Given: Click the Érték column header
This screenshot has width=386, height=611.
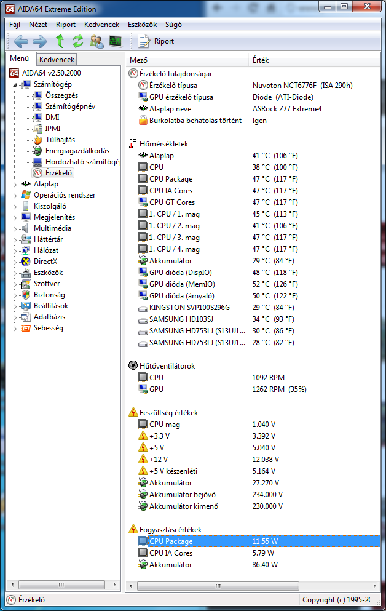Looking at the screenshot, I should (314, 60).
